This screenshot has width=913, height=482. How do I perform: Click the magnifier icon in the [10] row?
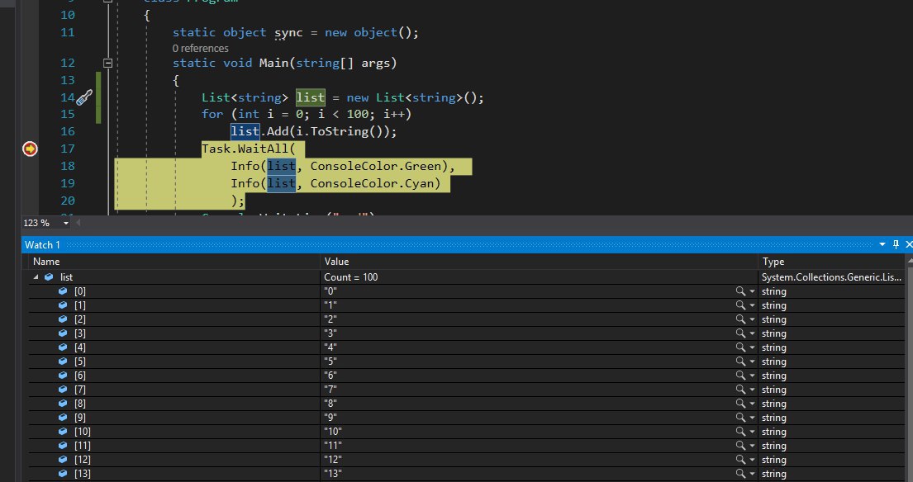pos(741,432)
